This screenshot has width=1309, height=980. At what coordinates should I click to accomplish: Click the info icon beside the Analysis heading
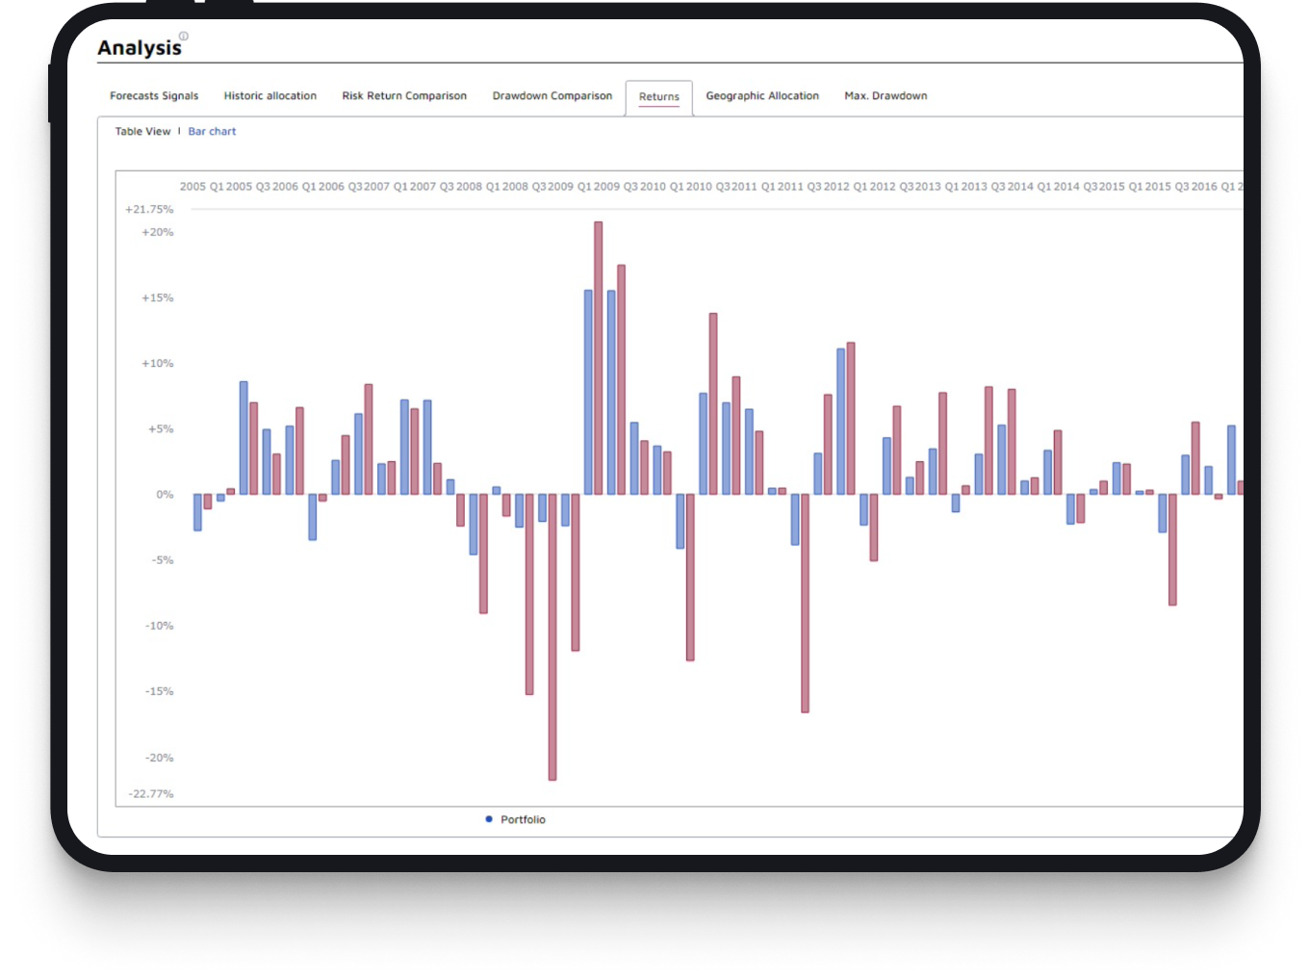tap(184, 36)
